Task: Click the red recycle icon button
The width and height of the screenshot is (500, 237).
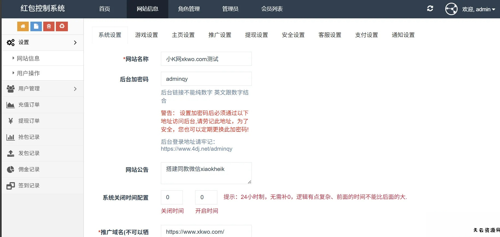Action: pyautogui.click(x=62, y=26)
